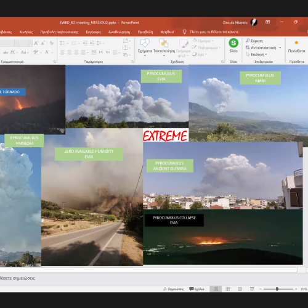
Task: Open the Βοήθεια tab
Action: pyautogui.click(x=167, y=32)
